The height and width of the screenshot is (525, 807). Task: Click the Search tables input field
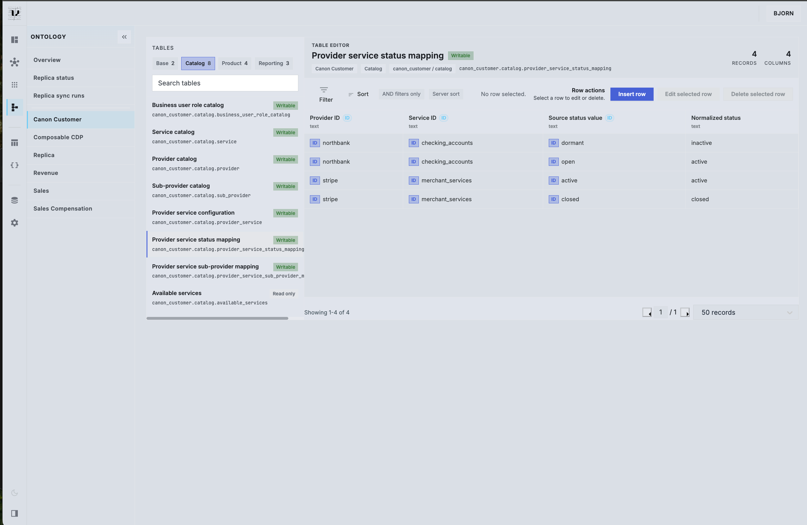pyautogui.click(x=225, y=83)
